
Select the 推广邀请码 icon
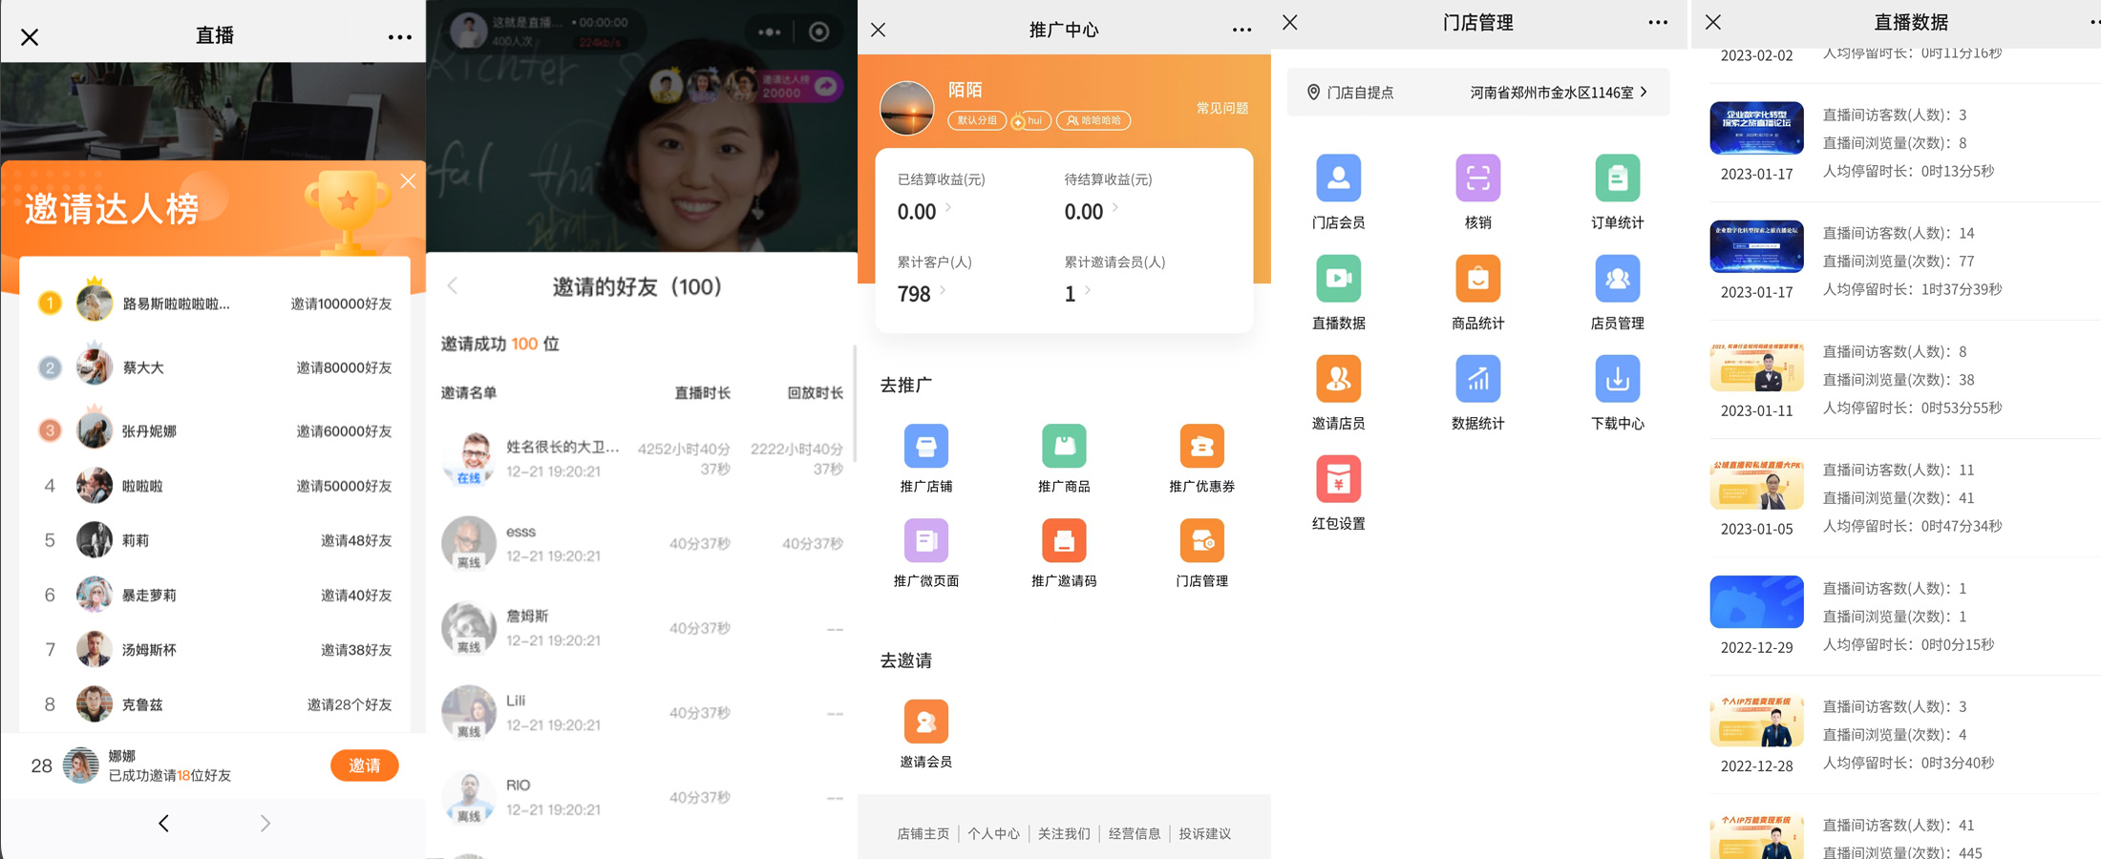pyautogui.click(x=1064, y=542)
